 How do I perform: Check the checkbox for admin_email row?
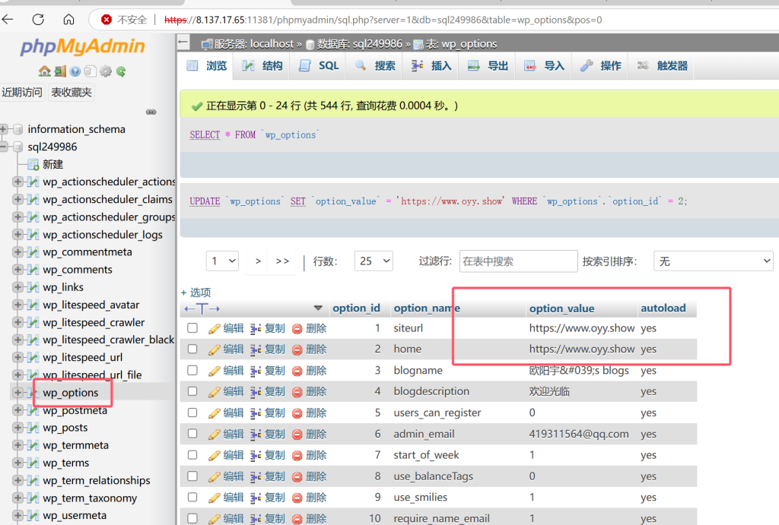pos(192,434)
